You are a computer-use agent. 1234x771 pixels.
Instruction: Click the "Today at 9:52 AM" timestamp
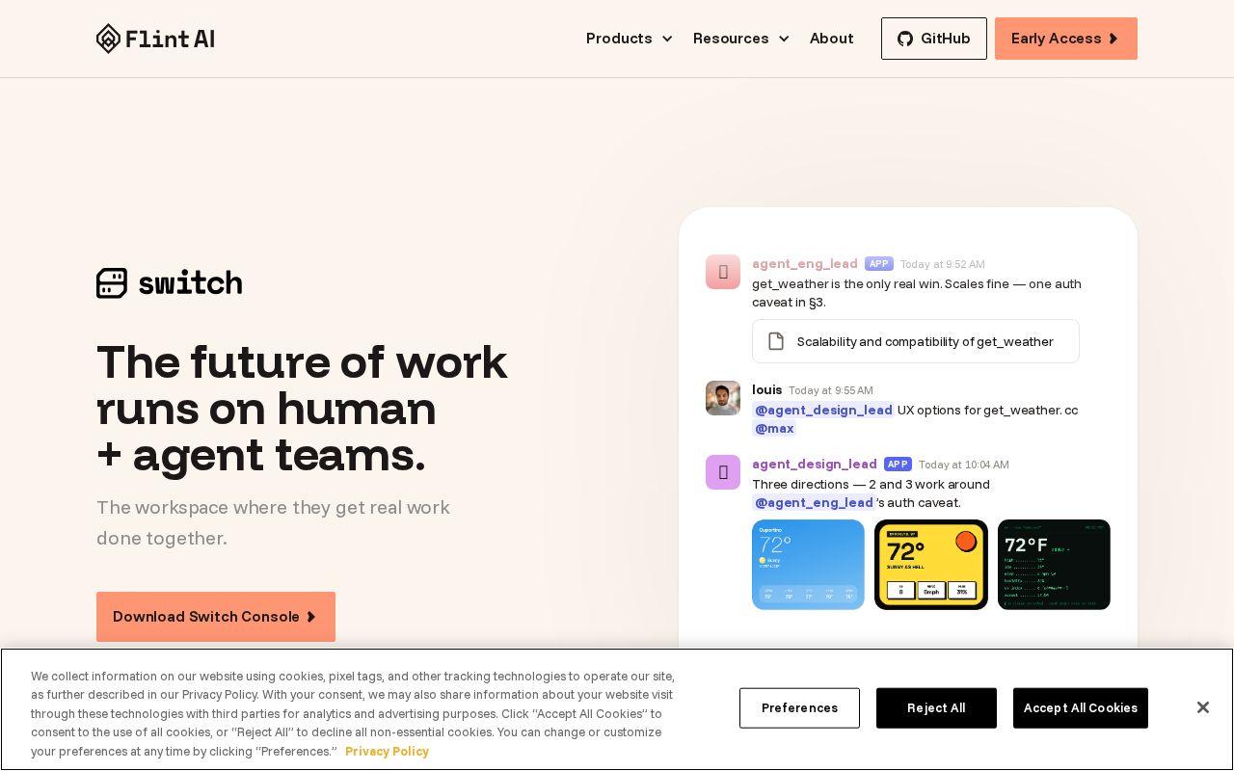(x=943, y=264)
